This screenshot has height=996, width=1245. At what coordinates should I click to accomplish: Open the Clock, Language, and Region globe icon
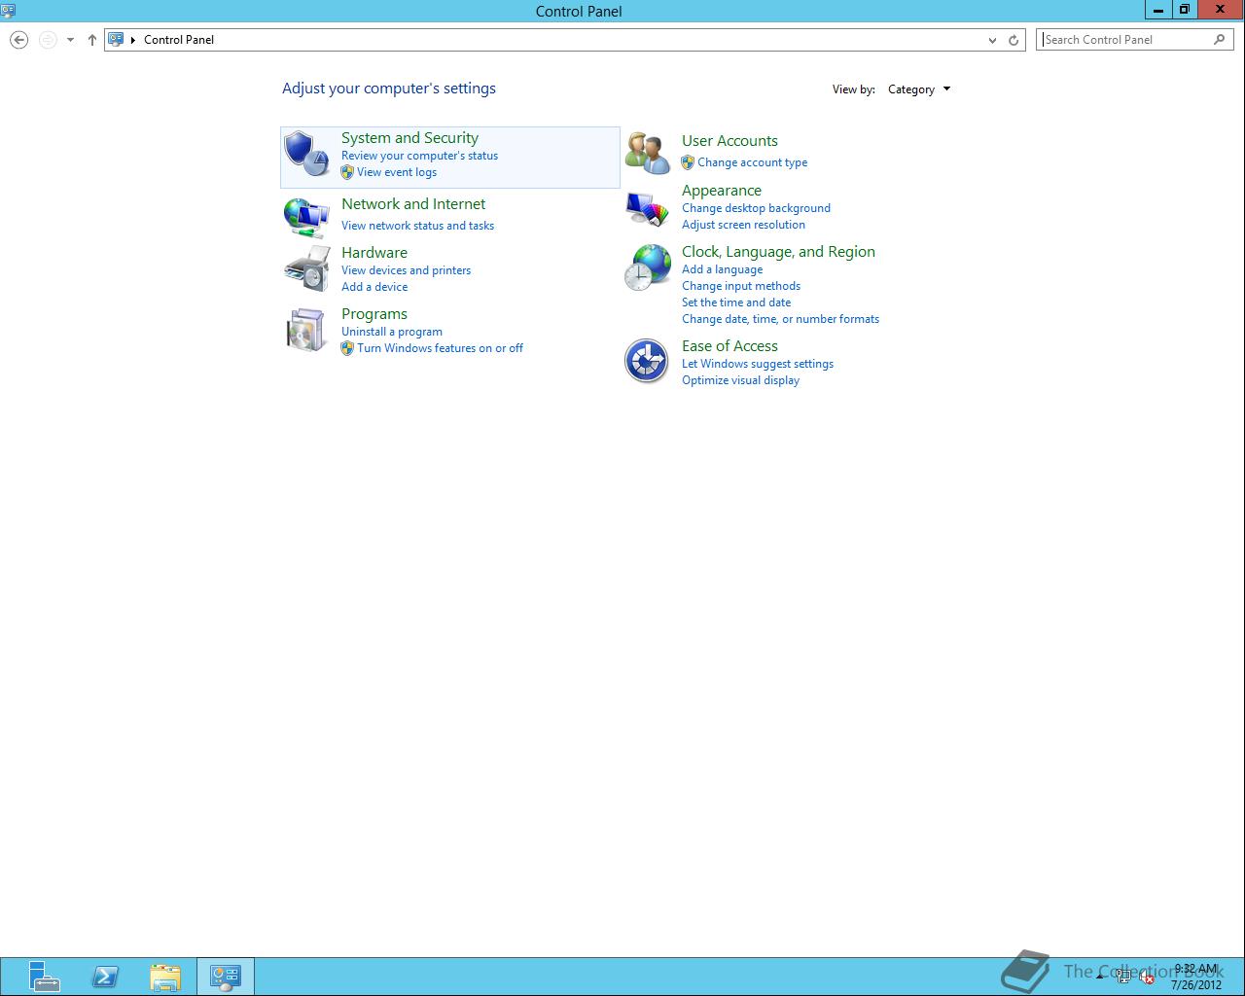[647, 267]
